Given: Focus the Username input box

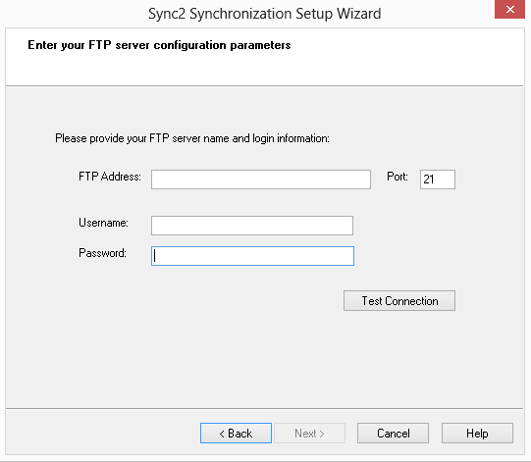Looking at the screenshot, I should (252, 226).
